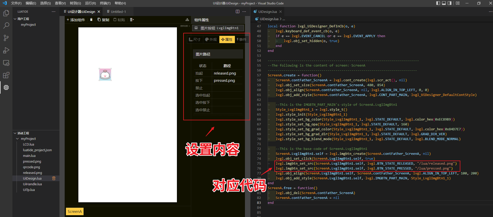
Task: Toggle the secondary side bar layout button
Action: (449, 3)
